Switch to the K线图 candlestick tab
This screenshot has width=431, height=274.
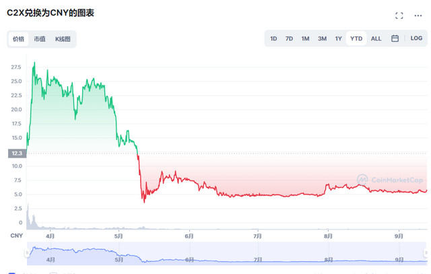point(63,39)
